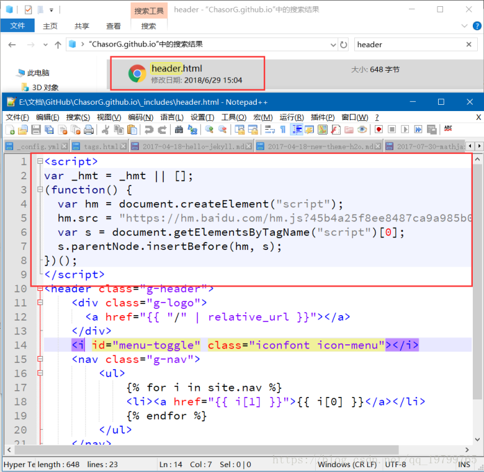This screenshot has width=484, height=472.
Task: Click the Paste clipboard icon
Action: pyautogui.click(x=132, y=130)
